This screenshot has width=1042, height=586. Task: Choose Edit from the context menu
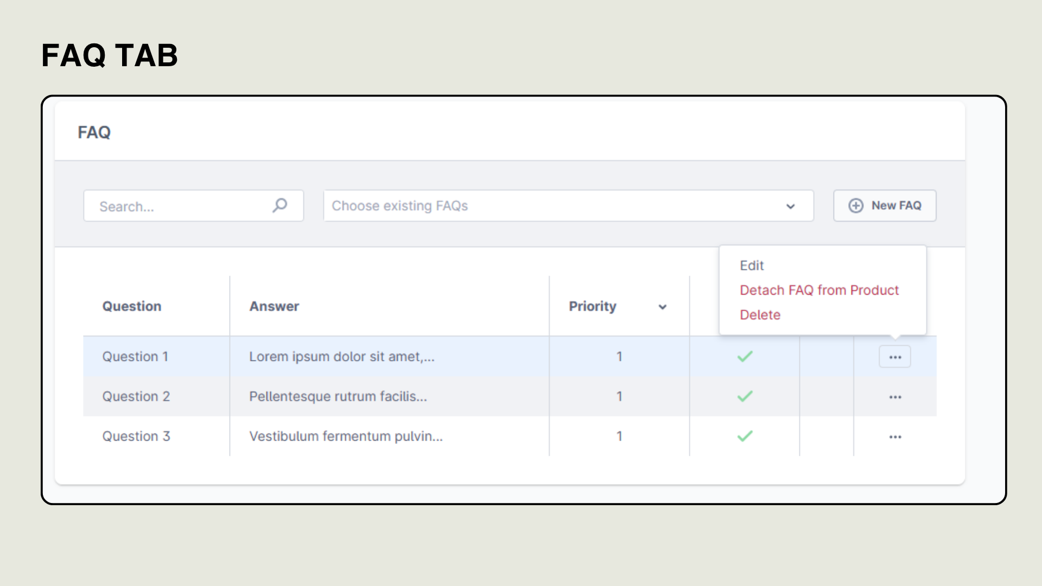pyautogui.click(x=752, y=265)
